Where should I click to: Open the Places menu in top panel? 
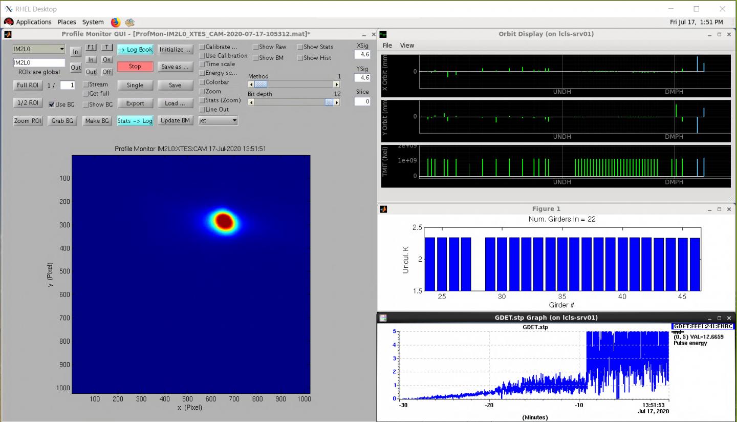67,22
